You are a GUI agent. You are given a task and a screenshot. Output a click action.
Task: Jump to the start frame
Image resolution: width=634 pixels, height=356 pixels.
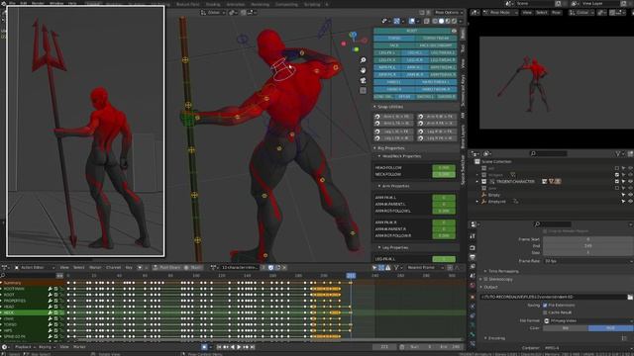pos(219,347)
